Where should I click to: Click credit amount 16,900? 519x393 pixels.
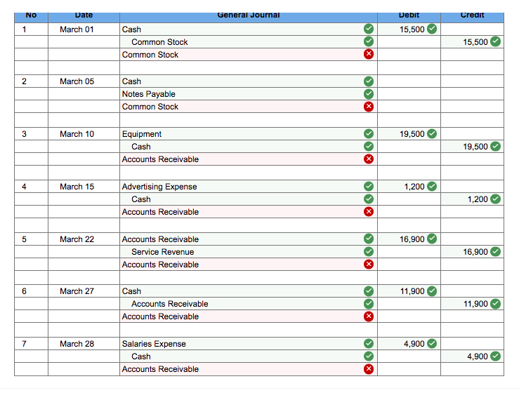click(475, 252)
